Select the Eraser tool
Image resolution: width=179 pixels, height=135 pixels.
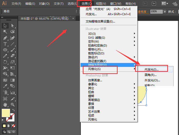[13, 56]
